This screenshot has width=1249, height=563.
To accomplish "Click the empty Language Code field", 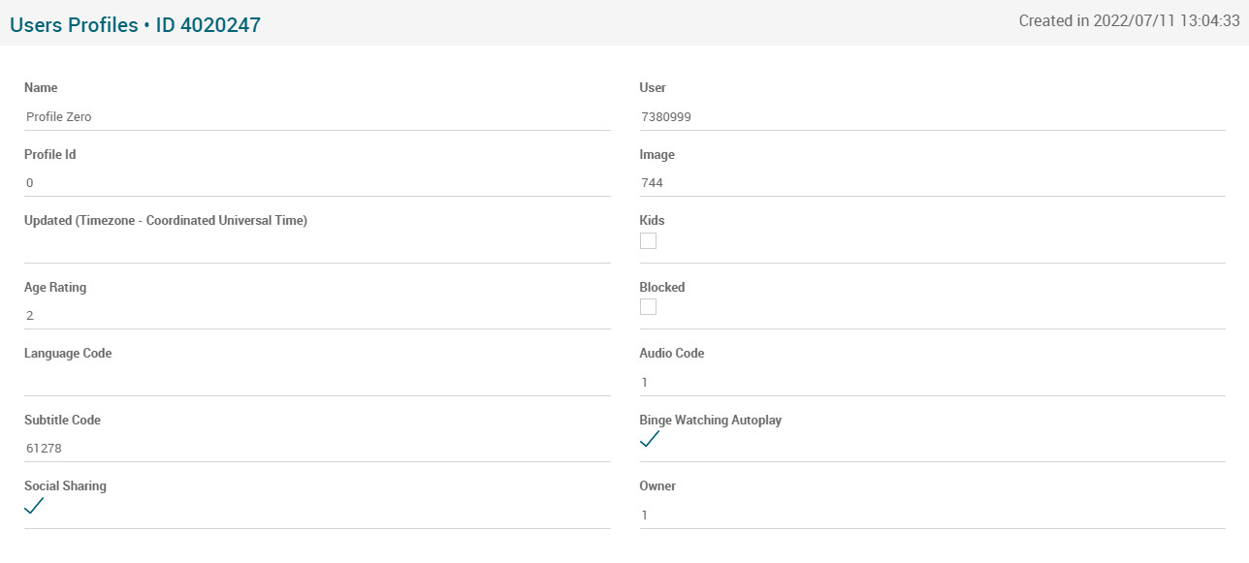I will point(317,381).
